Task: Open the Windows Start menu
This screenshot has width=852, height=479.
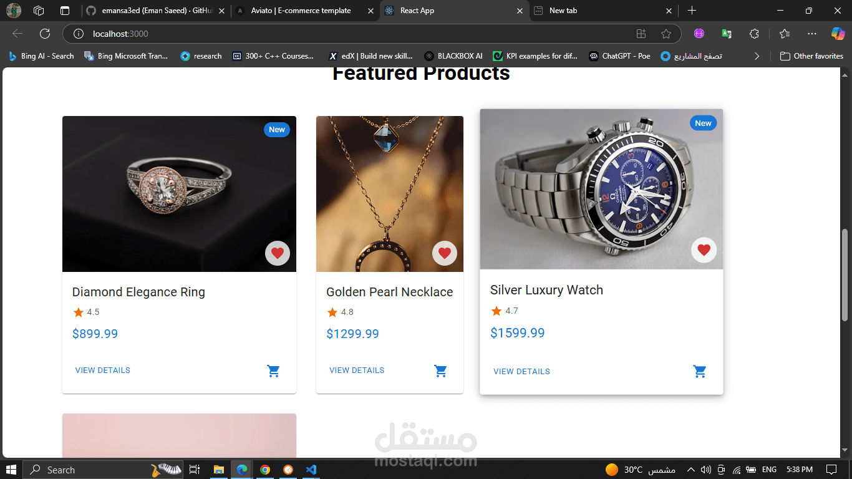Action: click(11, 470)
